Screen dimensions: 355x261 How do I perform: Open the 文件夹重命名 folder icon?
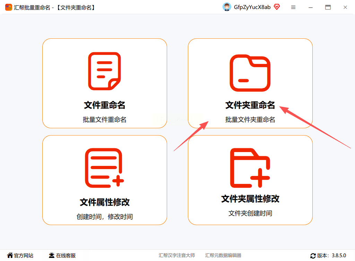click(250, 73)
